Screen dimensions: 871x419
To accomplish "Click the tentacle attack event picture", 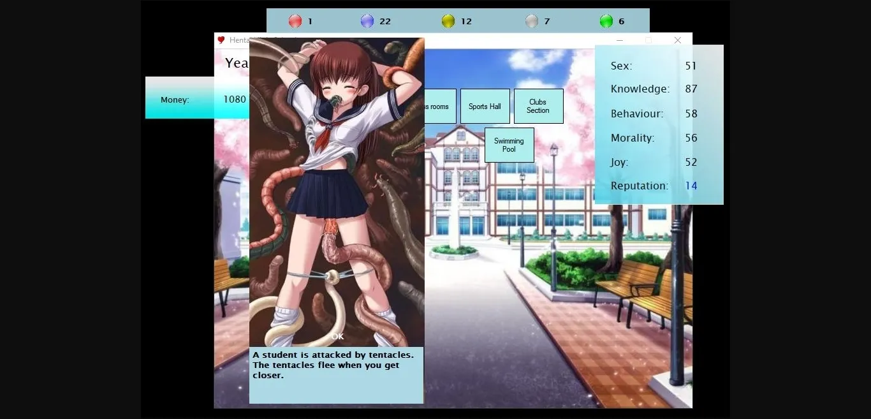I will pos(337,191).
